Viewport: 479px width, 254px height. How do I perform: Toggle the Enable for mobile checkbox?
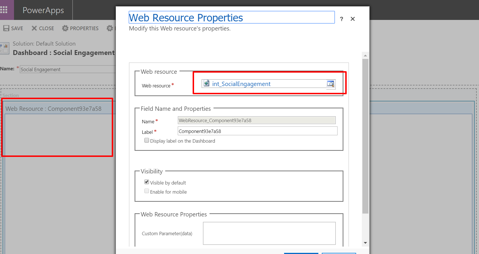(147, 191)
